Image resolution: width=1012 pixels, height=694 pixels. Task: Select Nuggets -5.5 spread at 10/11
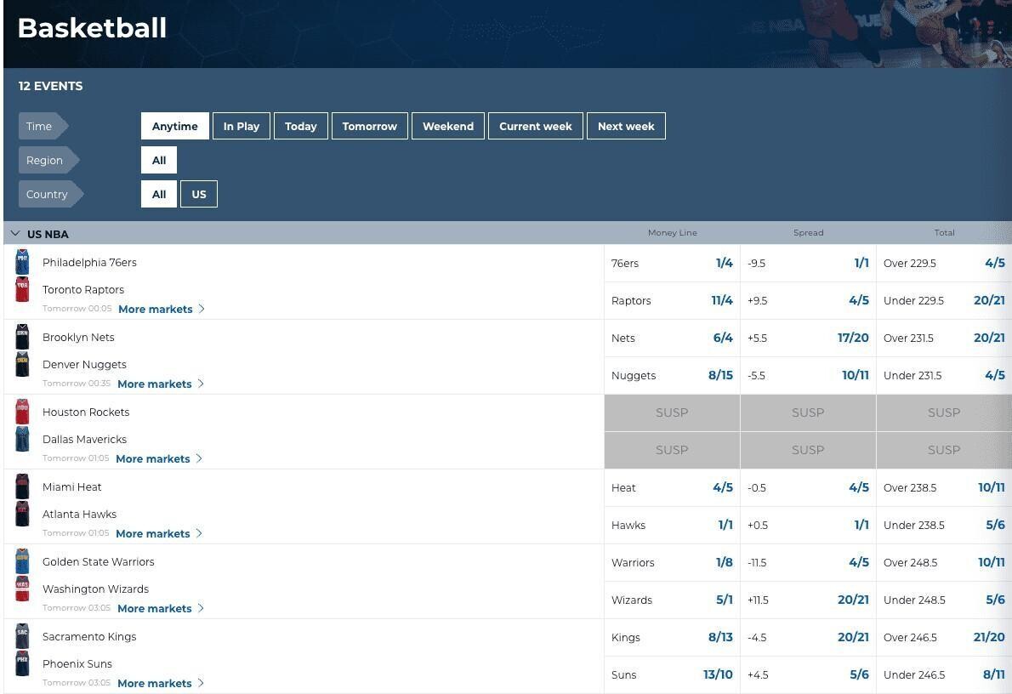808,376
